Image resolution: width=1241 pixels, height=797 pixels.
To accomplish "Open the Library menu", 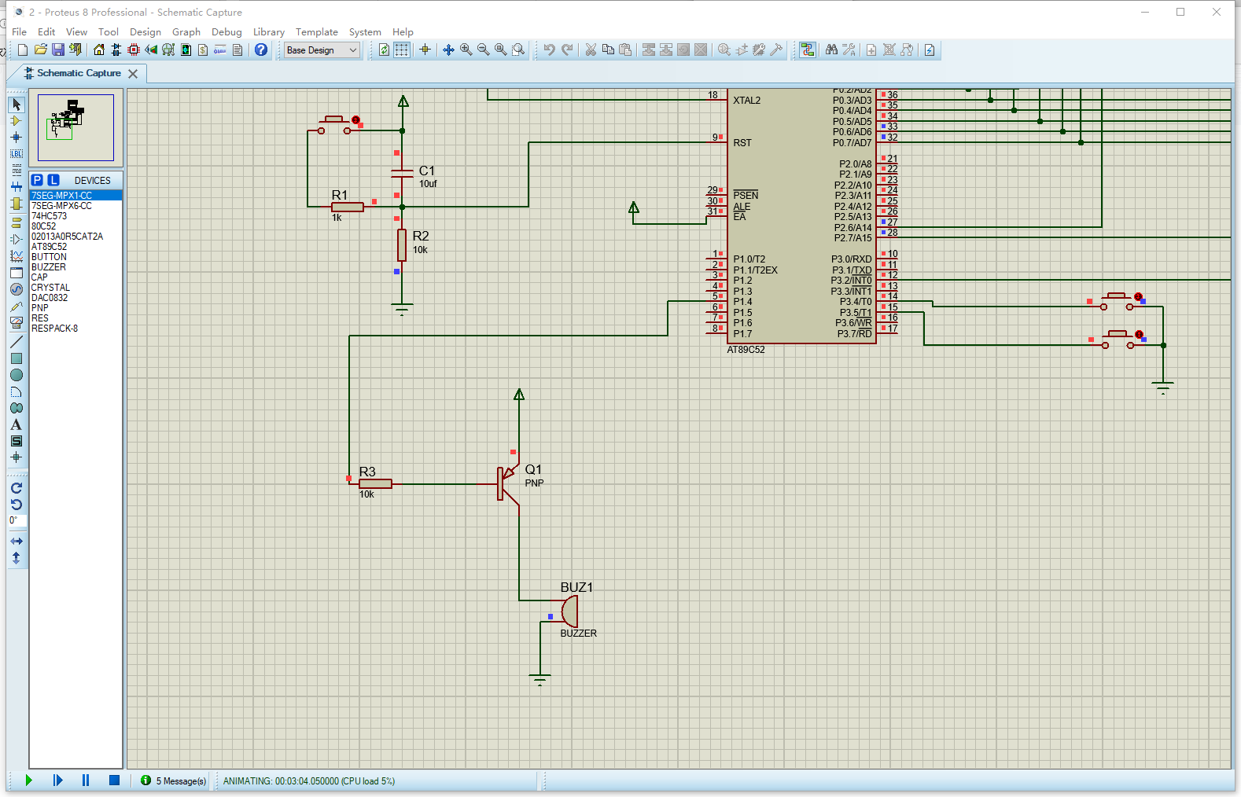I will coord(269,32).
